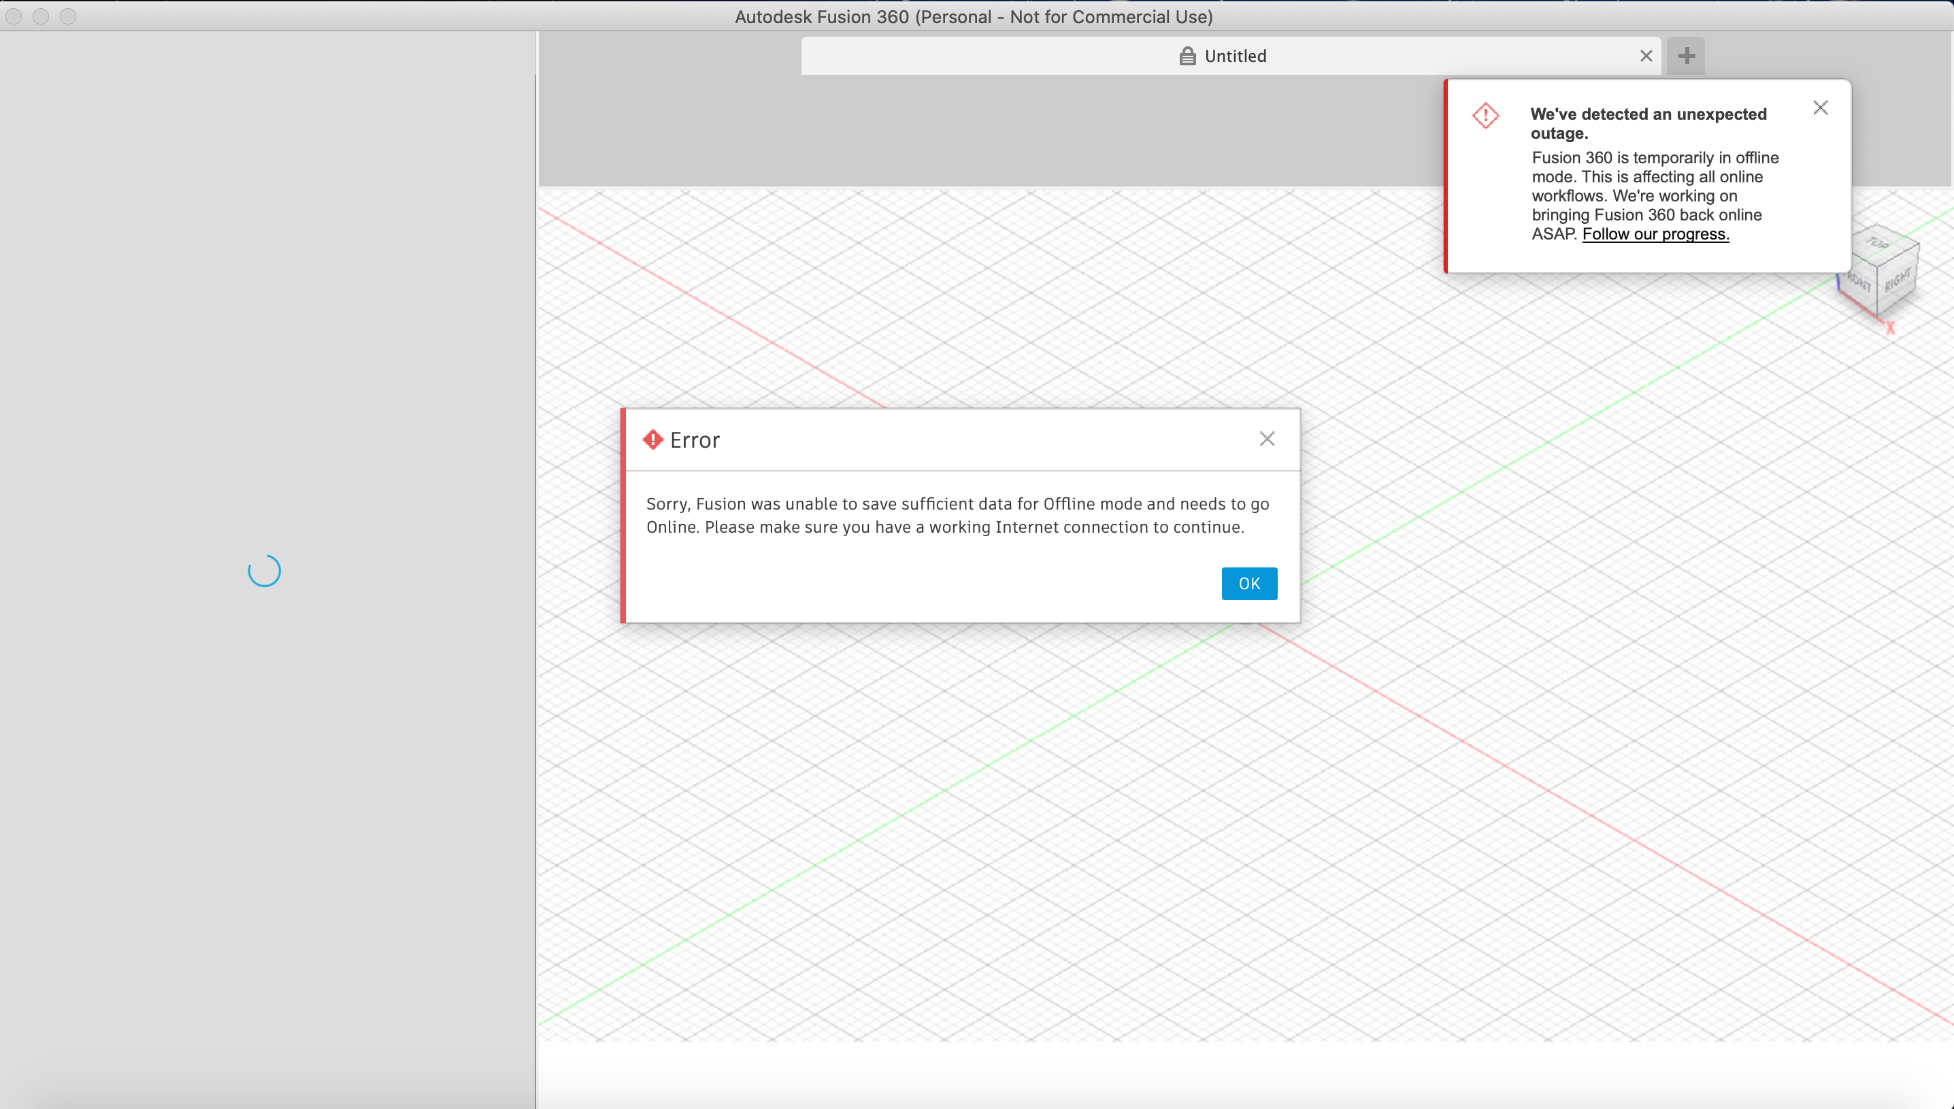Close the Error dialog with the X
The height and width of the screenshot is (1109, 1954).
point(1266,439)
